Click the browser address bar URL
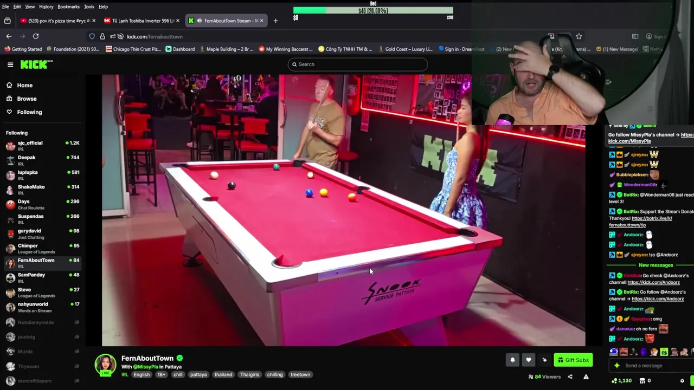The height and width of the screenshot is (390, 694). 155,36
